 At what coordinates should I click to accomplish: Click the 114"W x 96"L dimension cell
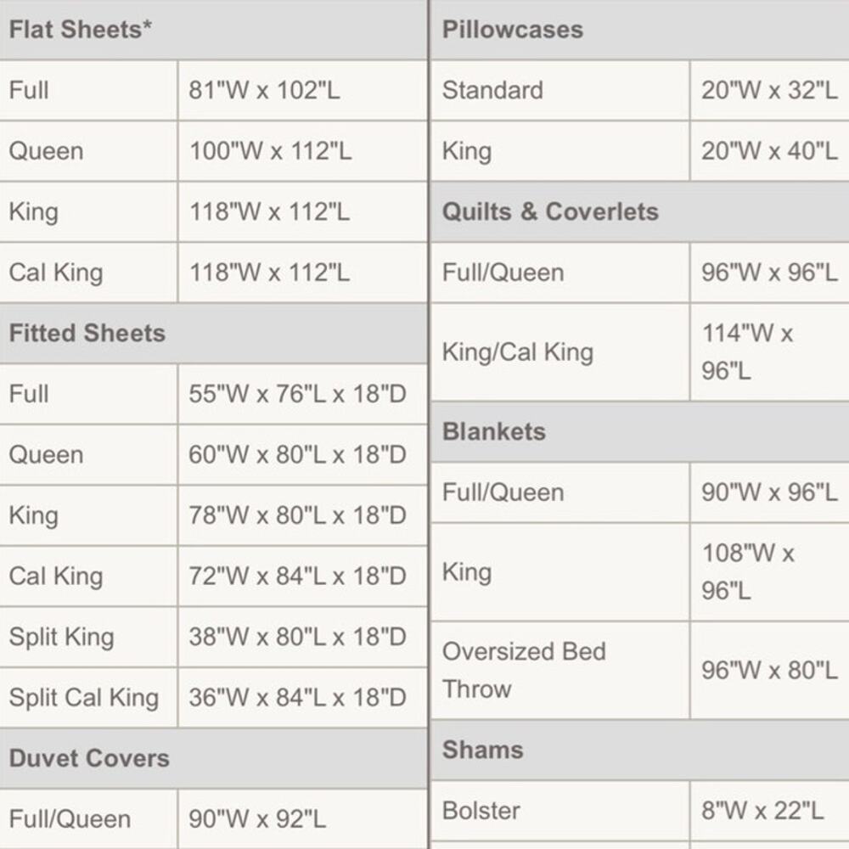point(770,352)
